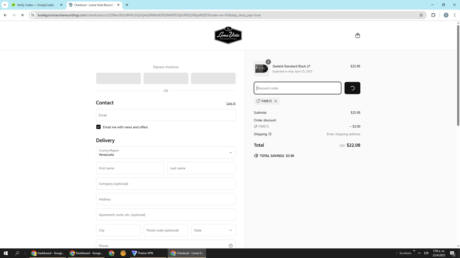
Task: View site information icon in address bar
Action: (x=33, y=15)
